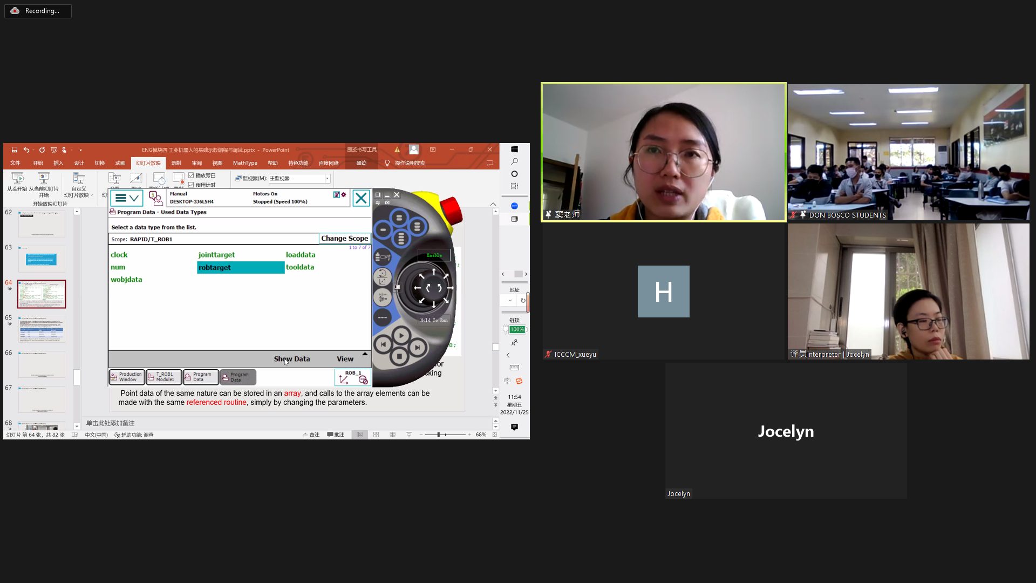
Task: Toggle the pendant Enable button
Action: (434, 255)
